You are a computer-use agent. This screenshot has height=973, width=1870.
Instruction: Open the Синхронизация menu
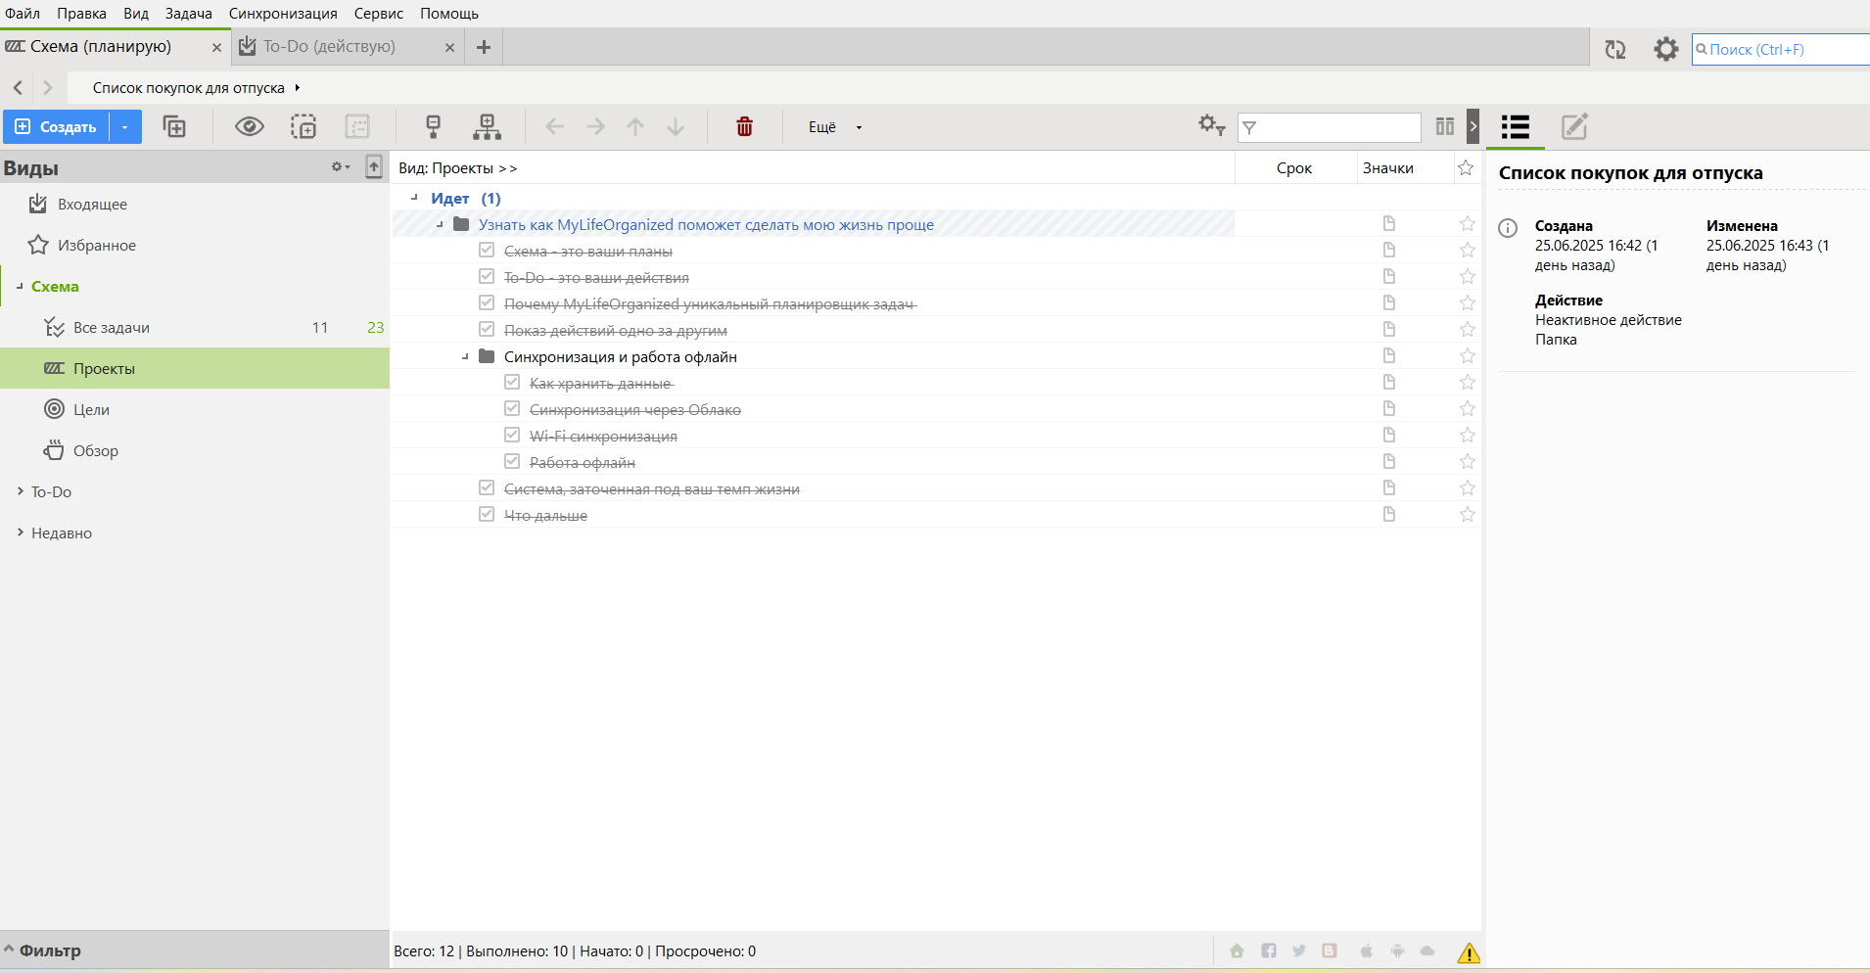[x=283, y=14]
